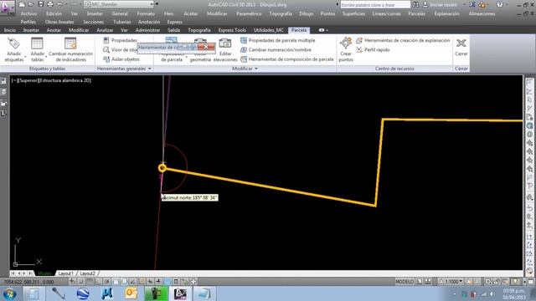This screenshot has width=536, height=301.
Task: Click the Save icon in quick access toolbar
Action: [x=41, y=4]
